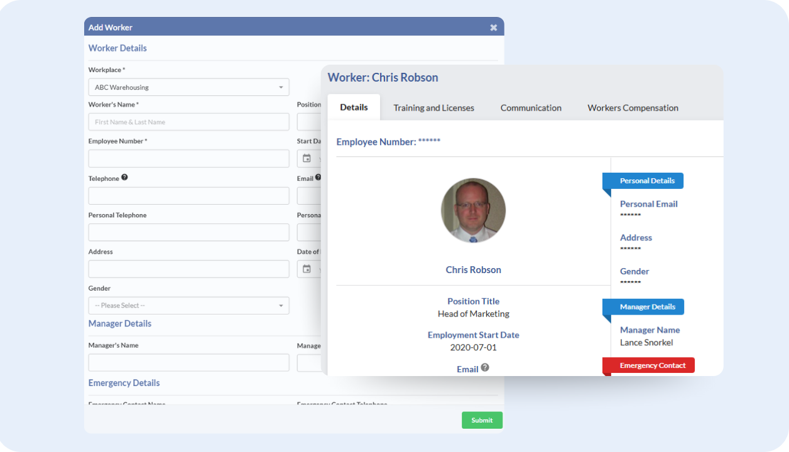Close the Add Worker dialog
Screen dimensions: 789x452
(493, 28)
